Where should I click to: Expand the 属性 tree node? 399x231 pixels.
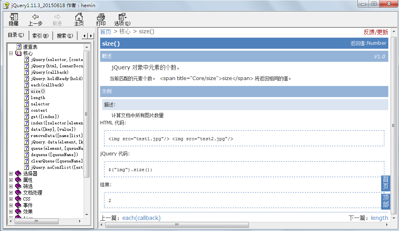click(11, 180)
